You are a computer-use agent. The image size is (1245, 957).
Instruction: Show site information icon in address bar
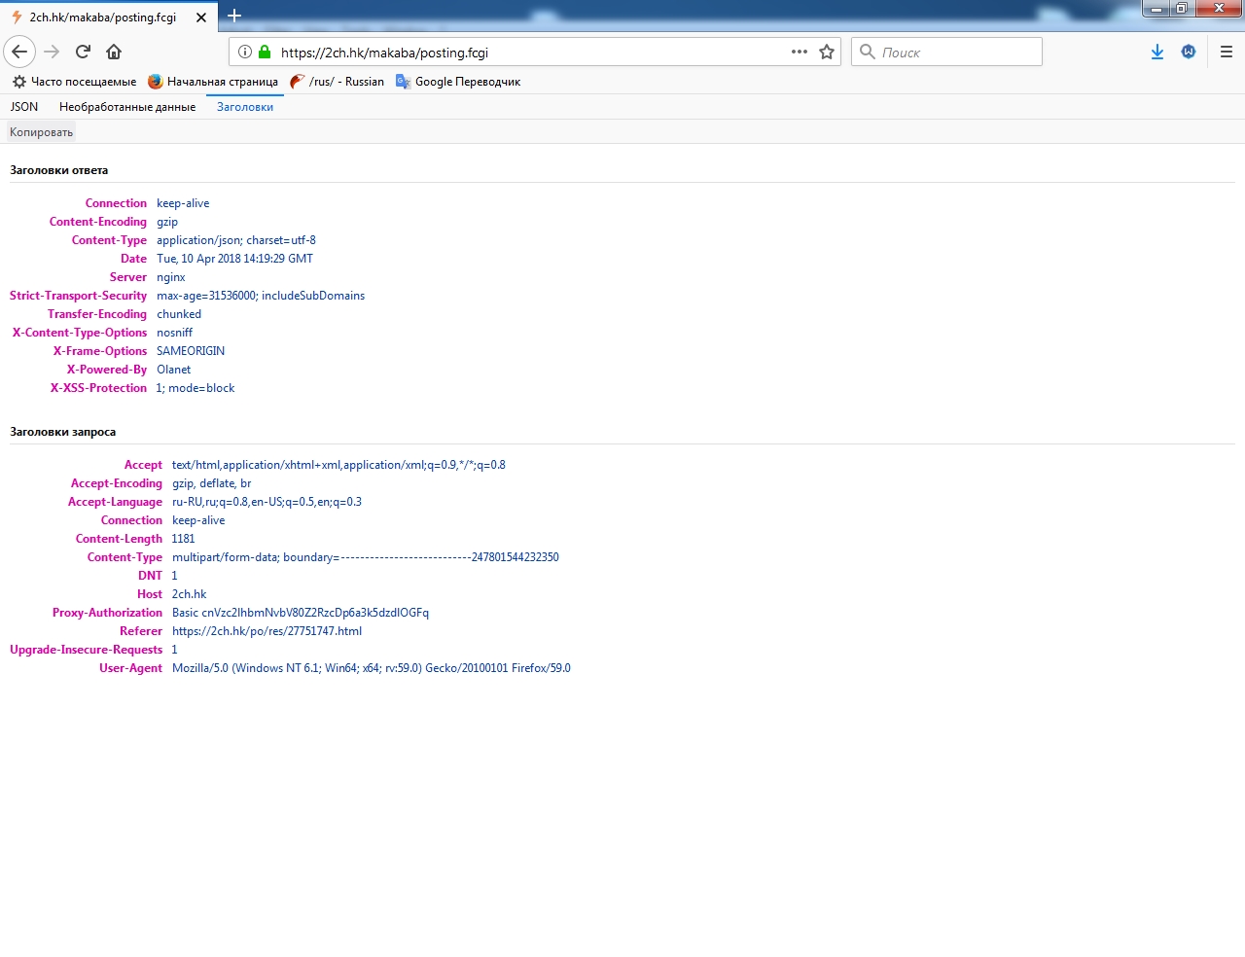245,52
